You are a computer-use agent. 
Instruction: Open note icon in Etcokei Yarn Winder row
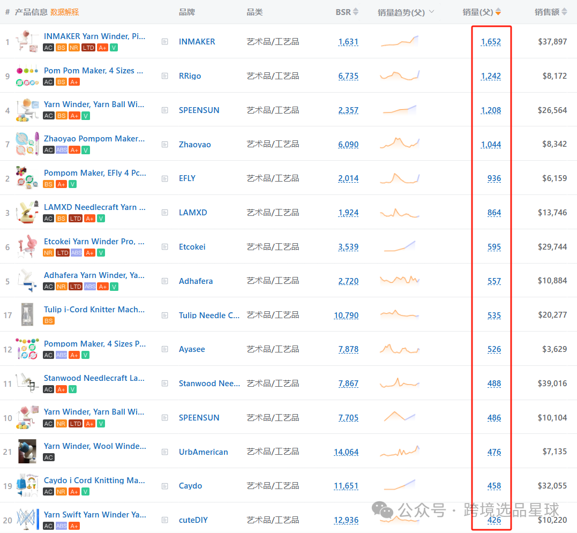pyautogui.click(x=165, y=247)
